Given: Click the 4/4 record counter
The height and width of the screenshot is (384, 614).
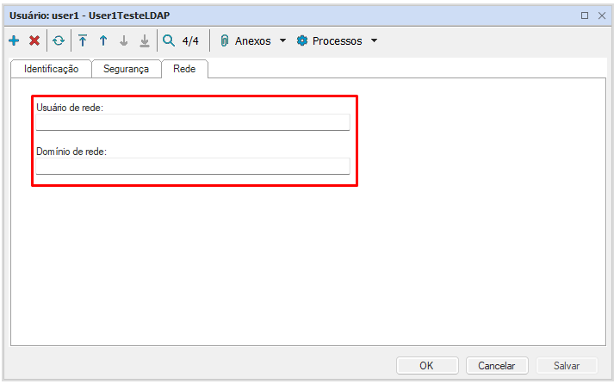Looking at the screenshot, I should 190,40.
